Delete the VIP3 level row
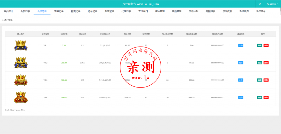The image size is (281, 134). [266, 80]
